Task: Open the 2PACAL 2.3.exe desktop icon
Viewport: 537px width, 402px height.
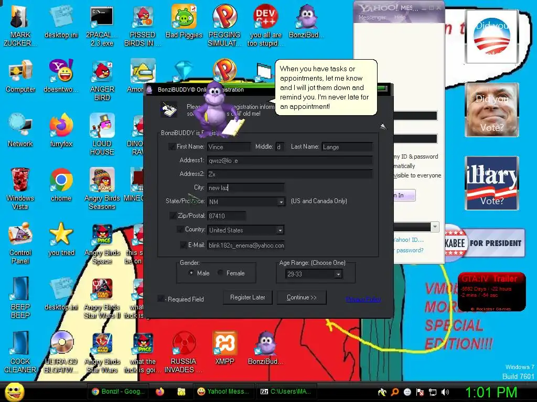Action: (102, 25)
